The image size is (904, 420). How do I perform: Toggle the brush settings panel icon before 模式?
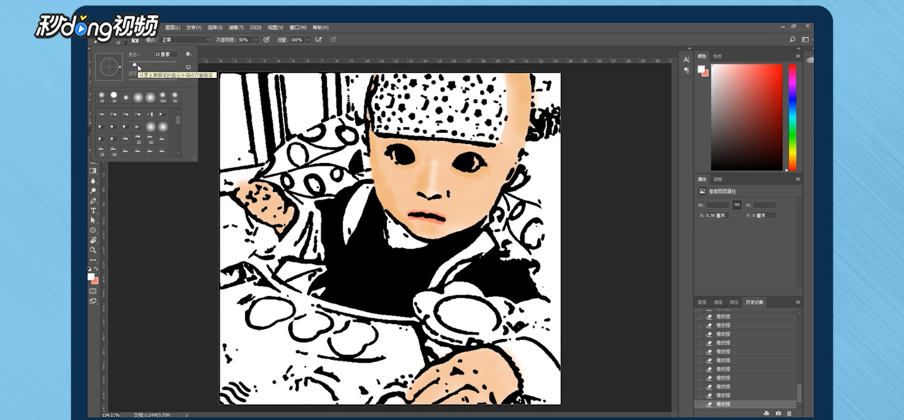pos(135,40)
